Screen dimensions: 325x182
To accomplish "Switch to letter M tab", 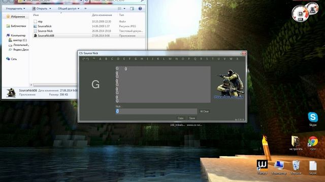I will click(170, 59).
